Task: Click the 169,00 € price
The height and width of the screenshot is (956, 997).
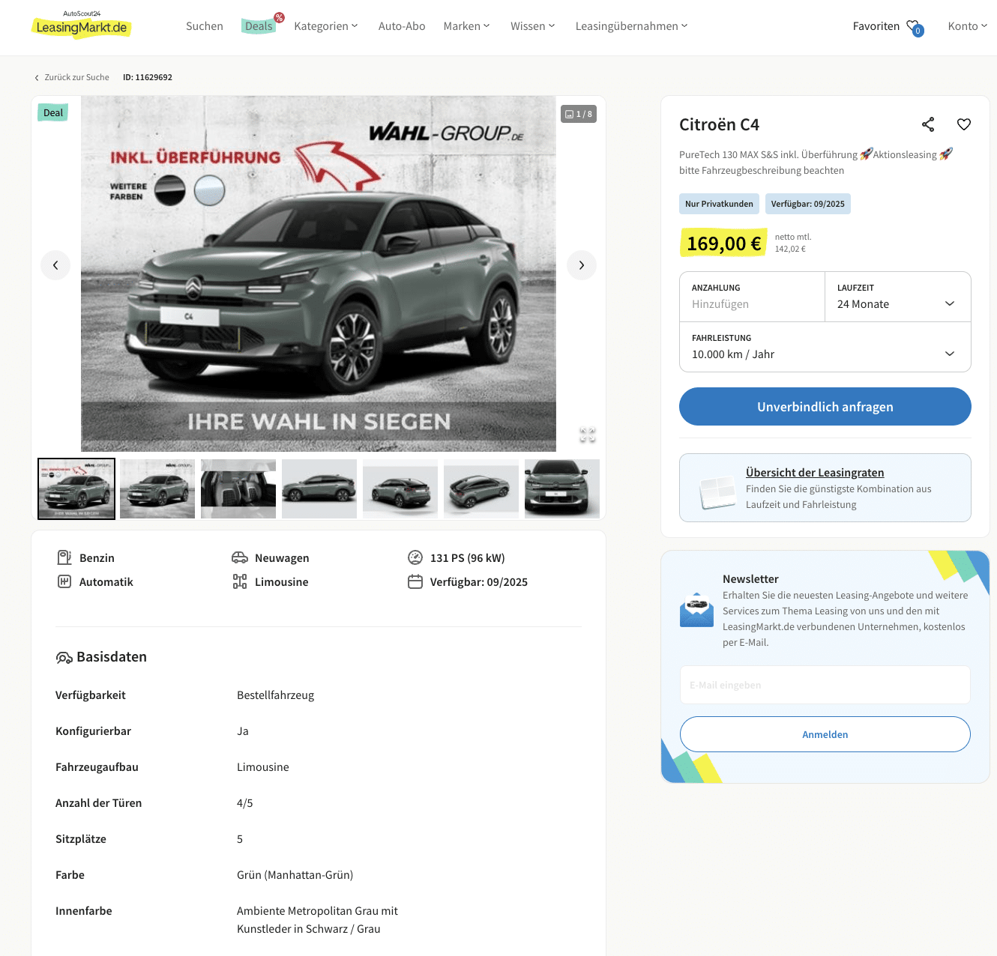Action: 723,243
